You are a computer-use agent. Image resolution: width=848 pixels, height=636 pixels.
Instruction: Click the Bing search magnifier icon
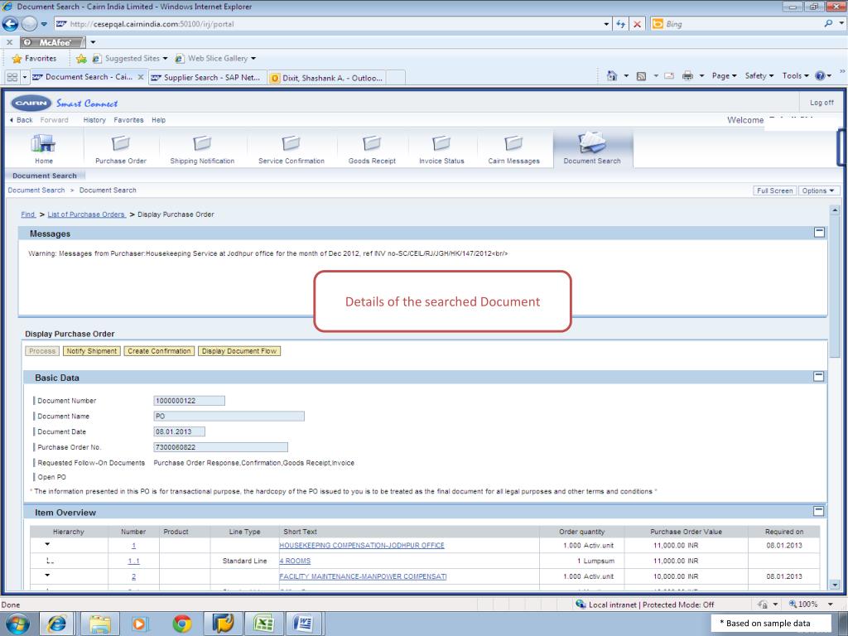828,24
